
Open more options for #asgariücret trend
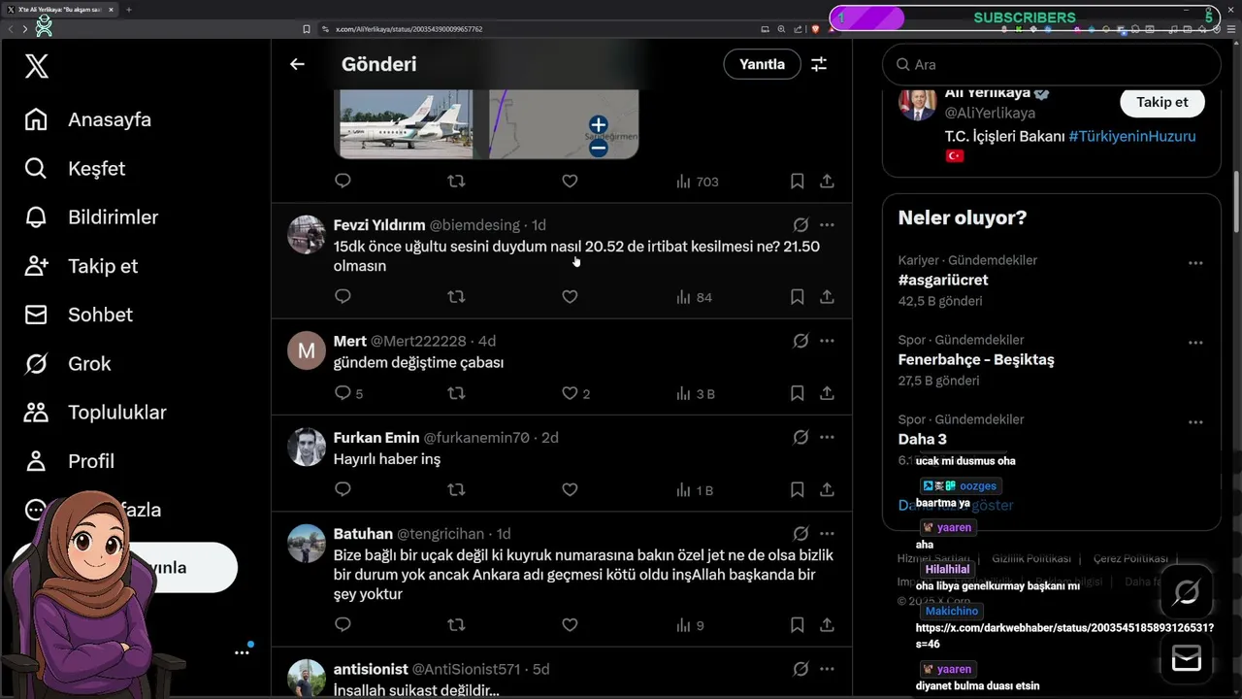coord(1195,263)
